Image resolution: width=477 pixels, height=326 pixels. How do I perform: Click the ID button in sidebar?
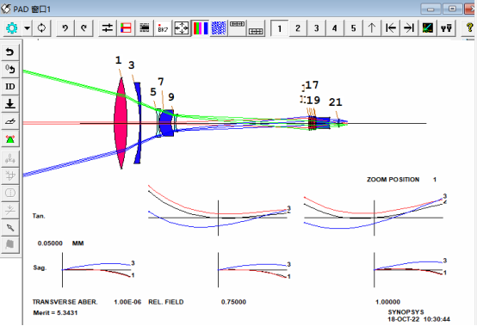pos(10,87)
